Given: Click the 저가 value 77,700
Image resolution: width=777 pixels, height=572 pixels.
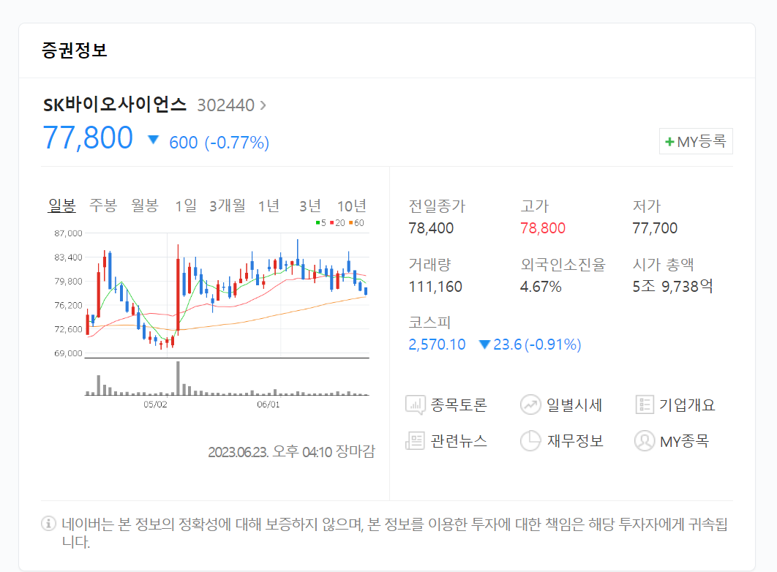Looking at the screenshot, I should [x=655, y=228].
